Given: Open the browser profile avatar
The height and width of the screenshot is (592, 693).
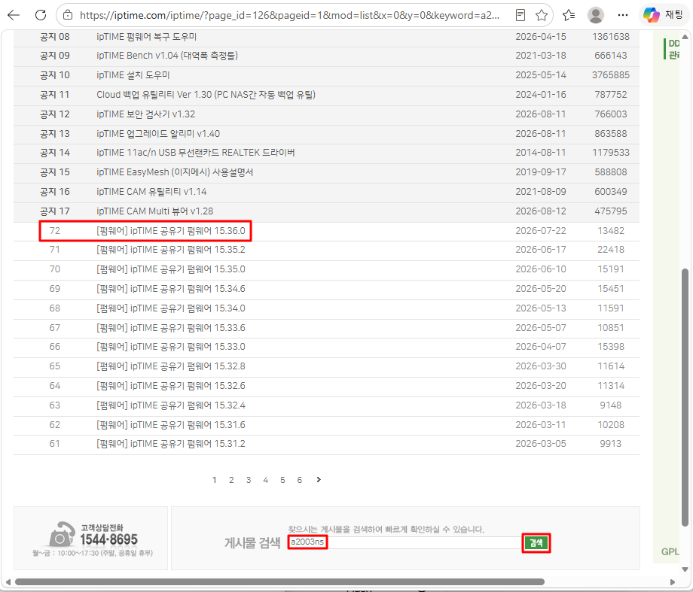Looking at the screenshot, I should coord(596,16).
